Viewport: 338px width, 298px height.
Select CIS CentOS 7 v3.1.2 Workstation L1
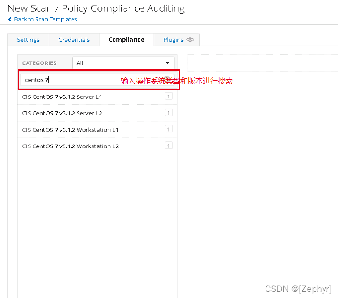tap(97, 130)
